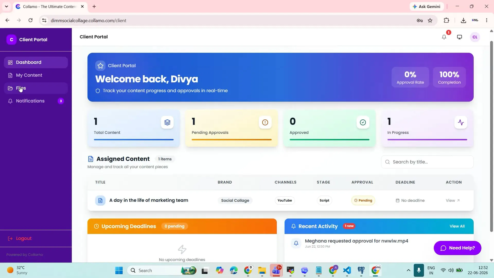Click View All in Recent Activity
The image size is (494, 278).
pos(457,226)
